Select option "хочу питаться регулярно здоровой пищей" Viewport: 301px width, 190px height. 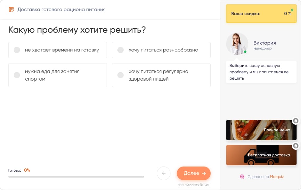pyautogui.click(x=161, y=75)
